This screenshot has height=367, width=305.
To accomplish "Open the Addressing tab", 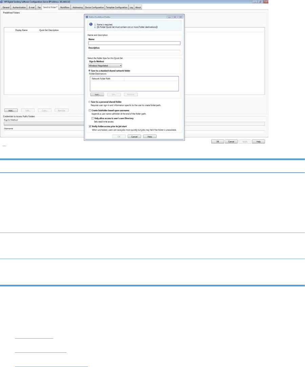I will (x=78, y=7).
